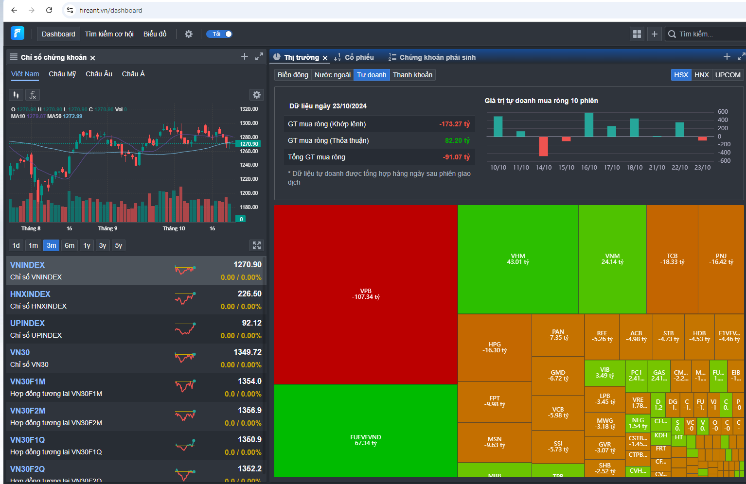Click the FUEVFVND treemap tile
The width and height of the screenshot is (746, 484).
pos(366,431)
